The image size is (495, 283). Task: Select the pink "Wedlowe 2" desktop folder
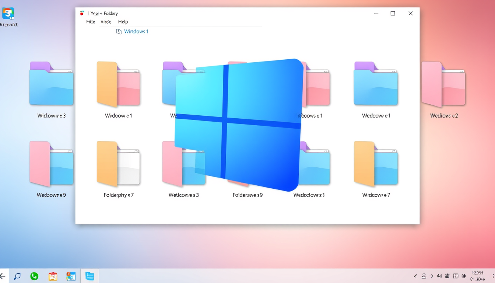[x=444, y=90]
